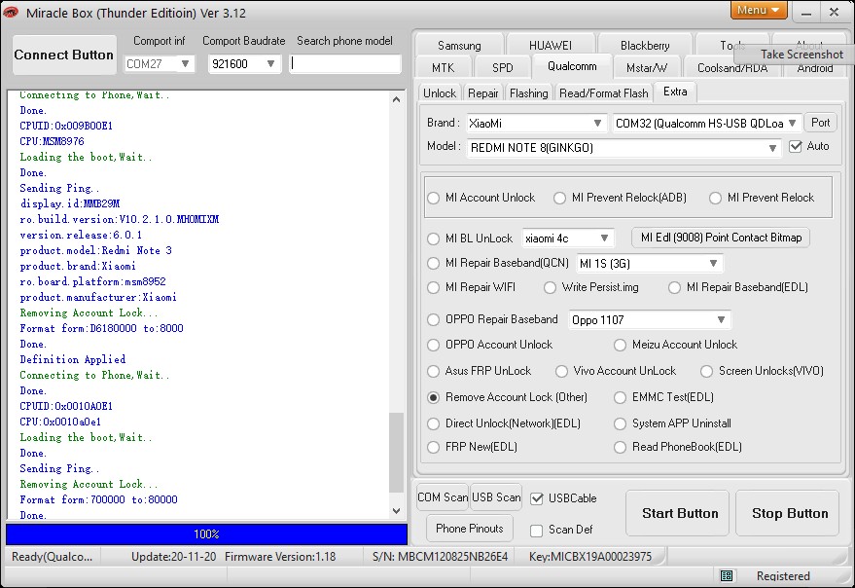This screenshot has width=855, height=588.
Task: Click the Connect Button
Action: 64,55
